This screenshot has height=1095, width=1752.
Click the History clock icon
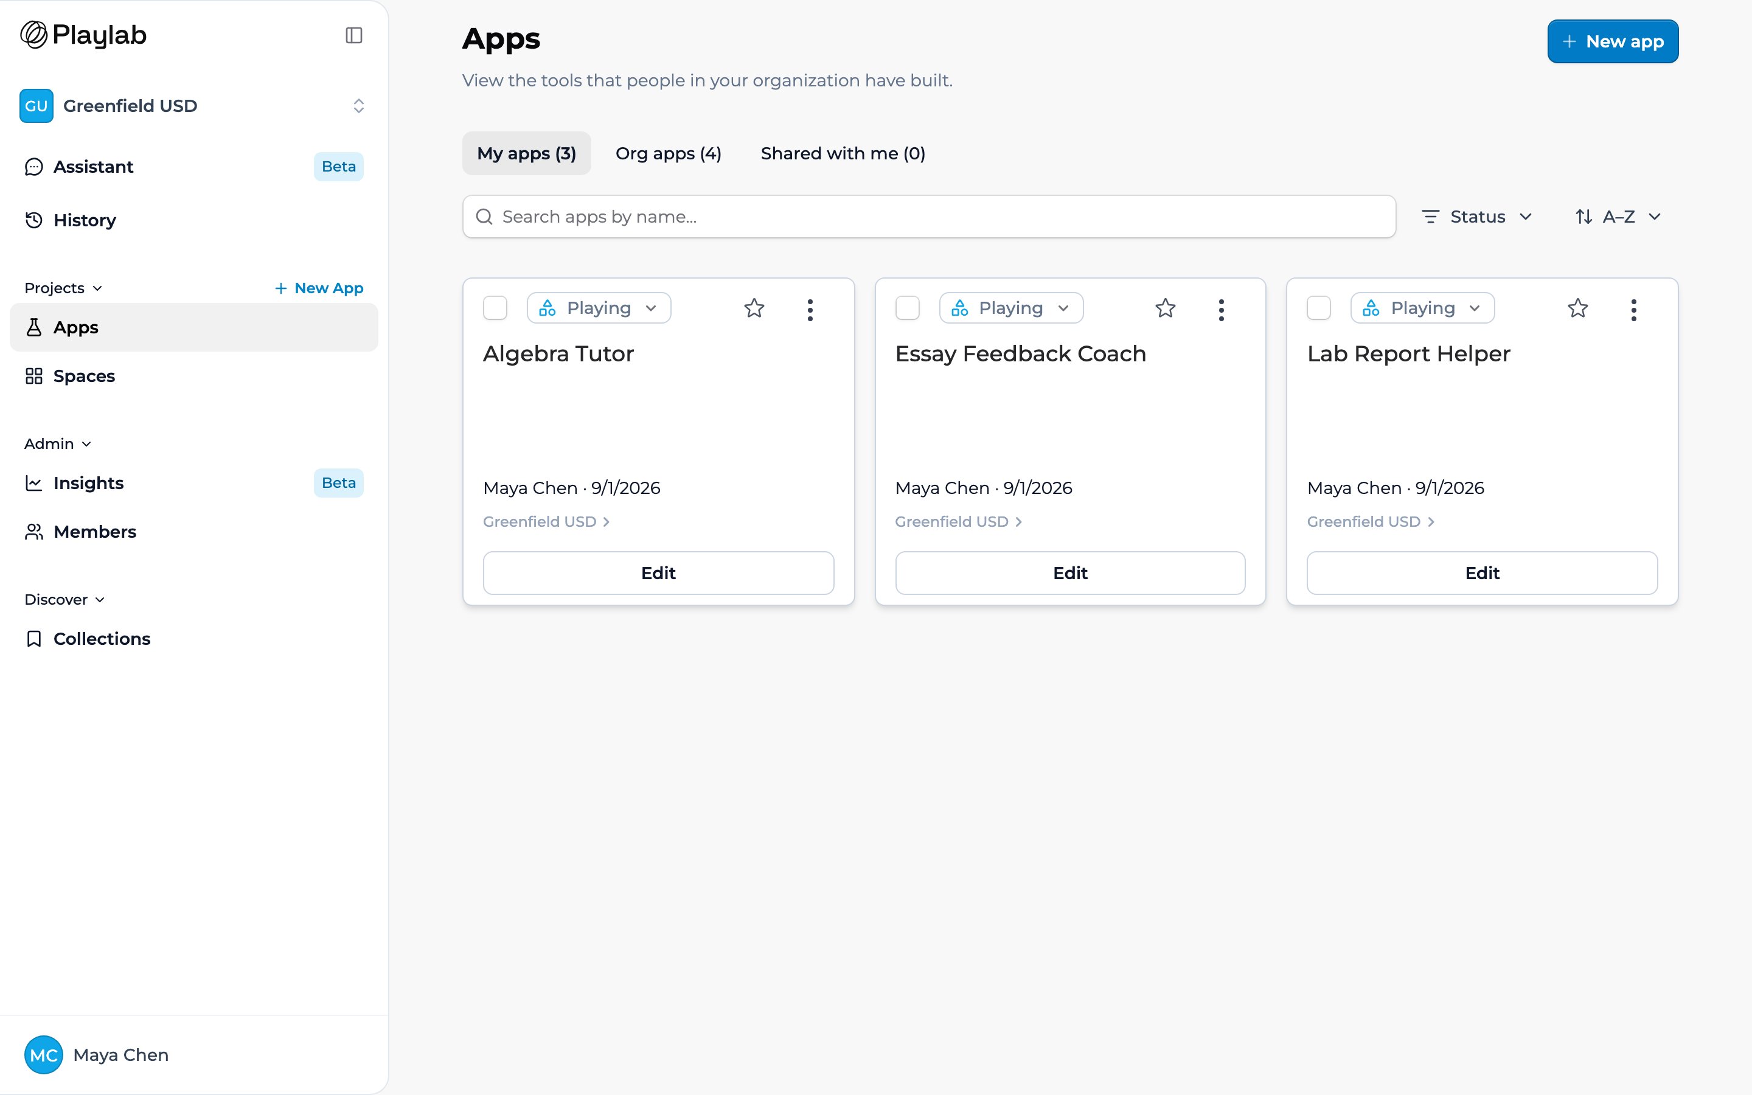34,220
